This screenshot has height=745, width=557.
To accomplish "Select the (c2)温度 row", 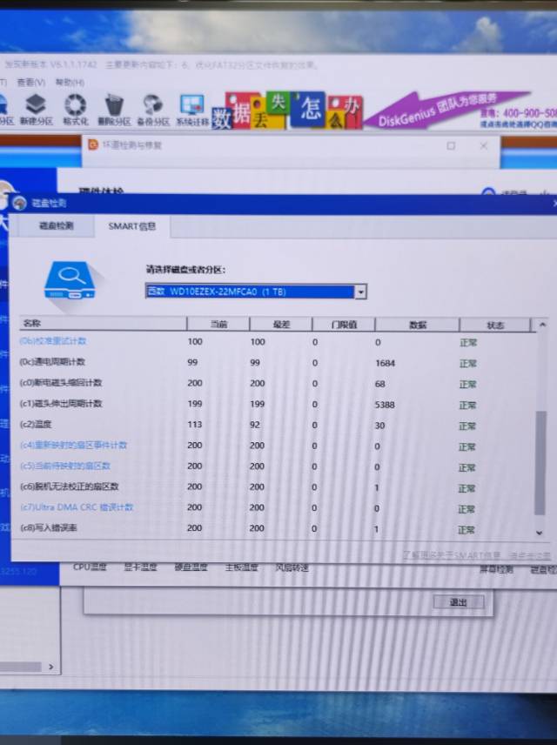I will coord(37,425).
